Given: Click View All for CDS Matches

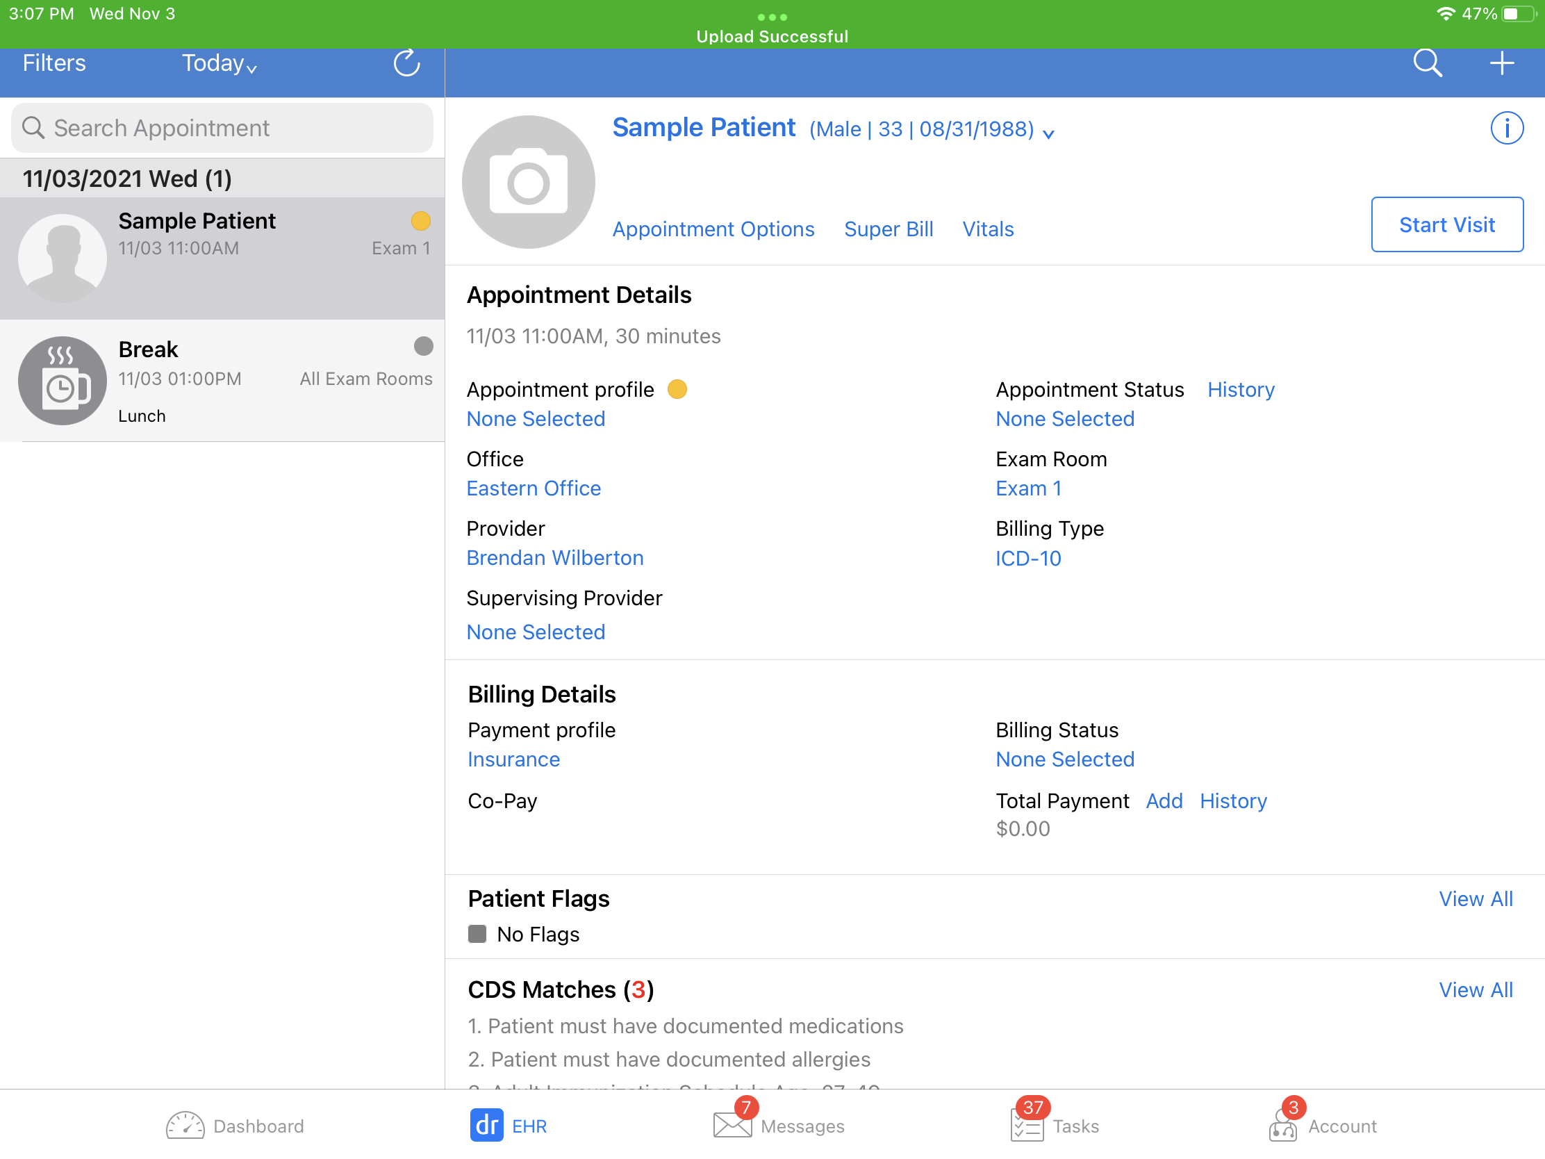Looking at the screenshot, I should (1476, 989).
